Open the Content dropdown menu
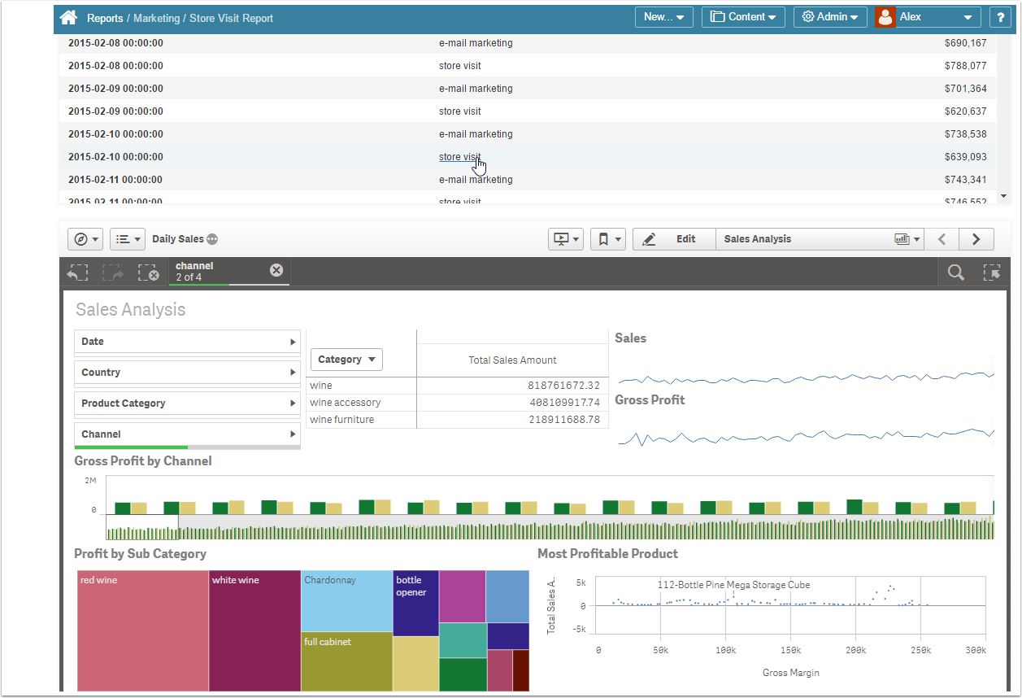The image size is (1022, 698). pos(742,17)
